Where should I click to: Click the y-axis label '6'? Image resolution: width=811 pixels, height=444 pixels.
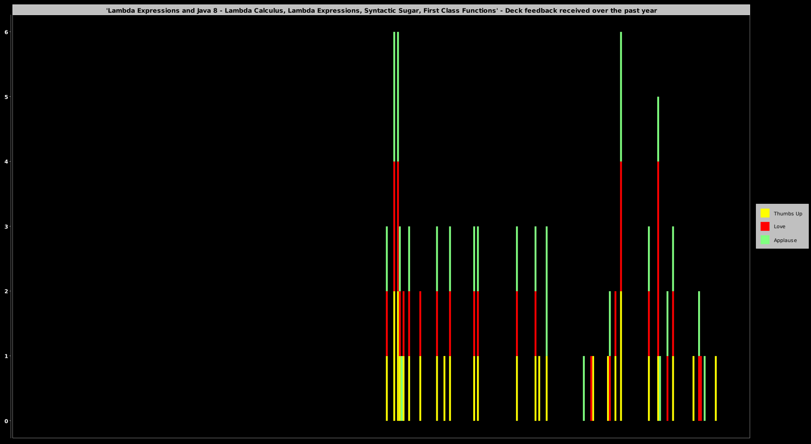coord(7,32)
